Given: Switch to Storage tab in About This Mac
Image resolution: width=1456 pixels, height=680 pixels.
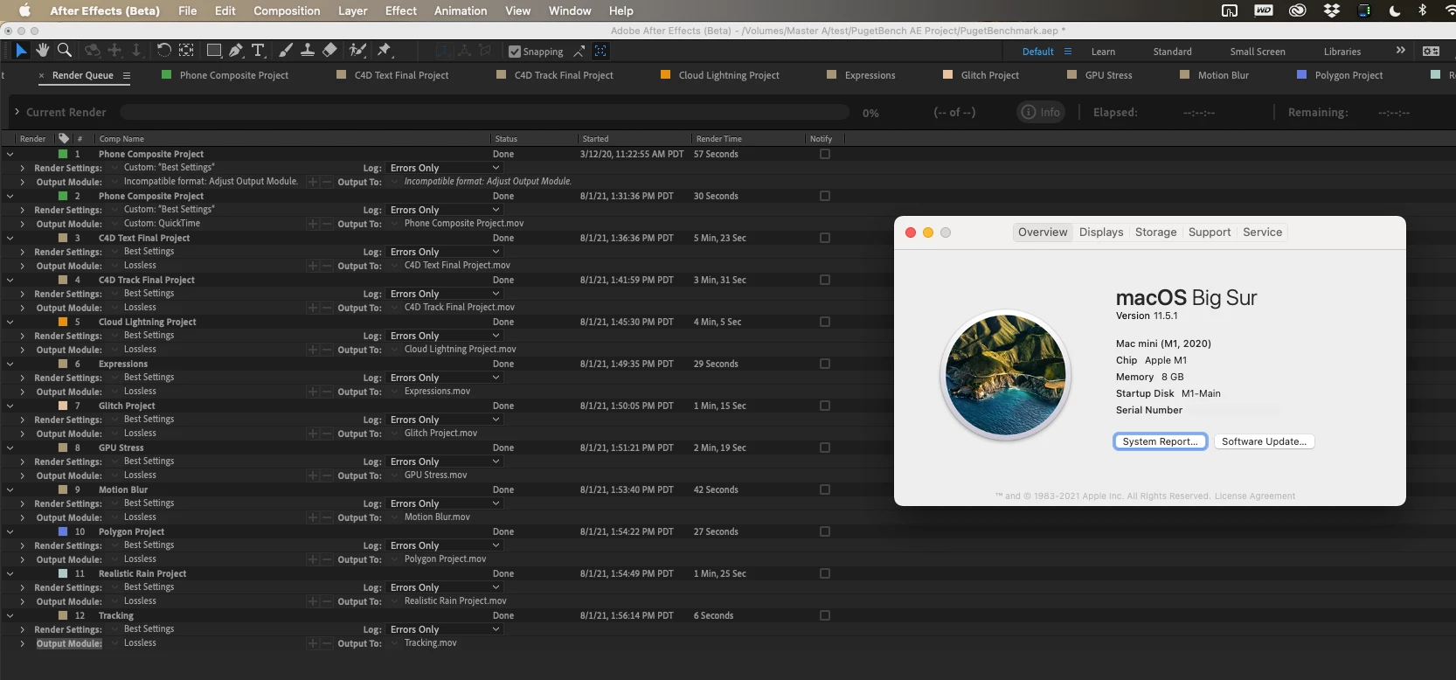Looking at the screenshot, I should [1155, 232].
